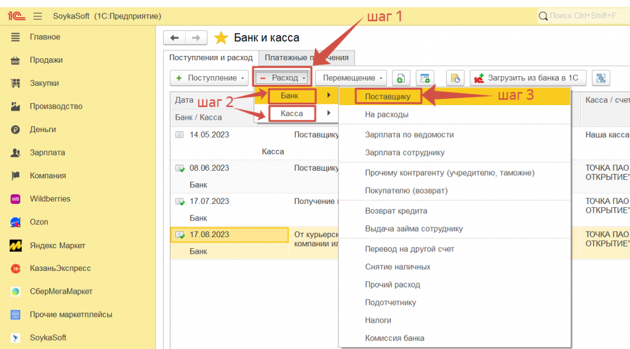630x349 pixels.
Task: Select Комиссия банка menu item
Action: (x=394, y=338)
